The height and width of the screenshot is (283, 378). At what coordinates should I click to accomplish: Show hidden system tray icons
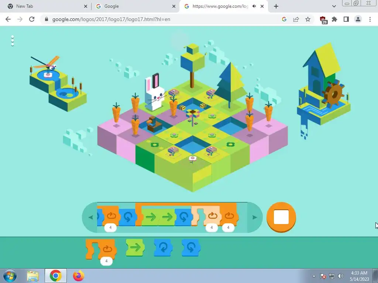pos(314,276)
